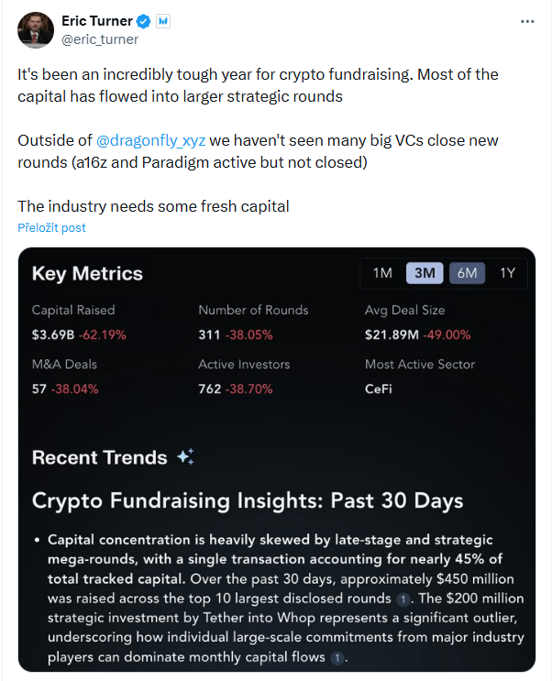Open the @eric_turner handle link
The image size is (552, 681).
(99, 38)
